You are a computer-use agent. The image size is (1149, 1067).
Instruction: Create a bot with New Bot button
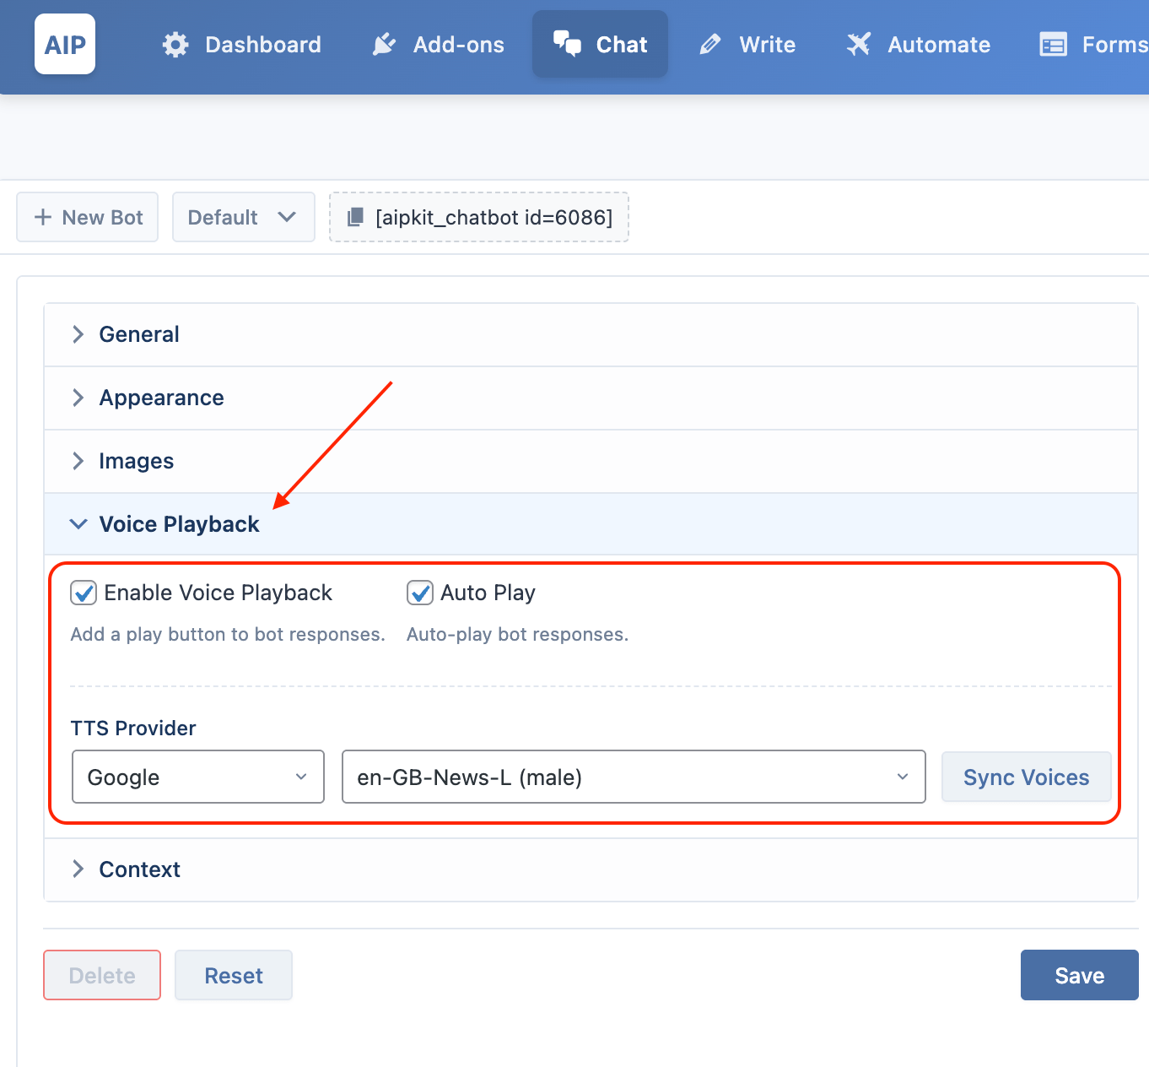click(88, 217)
